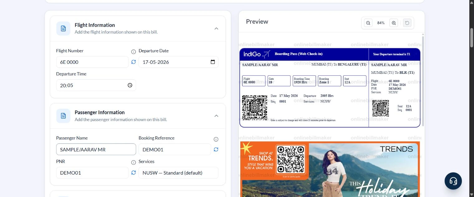
Task: Click the info icon beside Booking Reference
Action: 216,139
